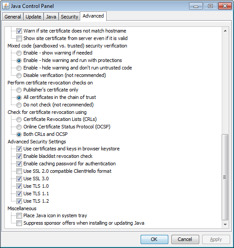
Task: Click Check for certificate revocation using heading
Action: (47, 112)
